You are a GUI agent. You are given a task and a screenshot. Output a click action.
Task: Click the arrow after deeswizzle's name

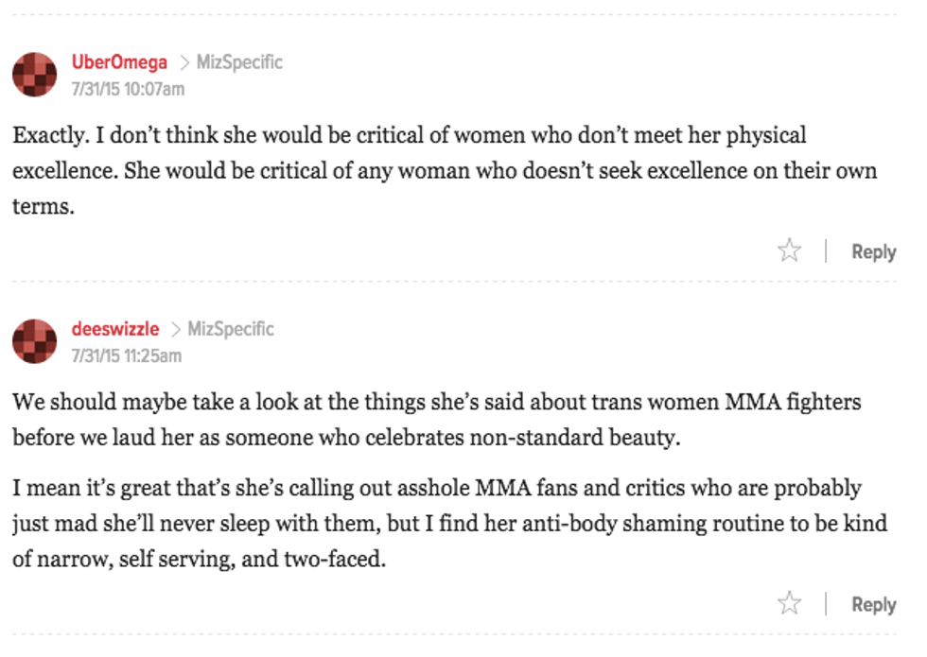click(175, 330)
